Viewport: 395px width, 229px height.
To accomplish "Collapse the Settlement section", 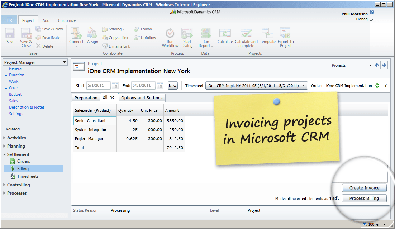I will tap(4, 154).
